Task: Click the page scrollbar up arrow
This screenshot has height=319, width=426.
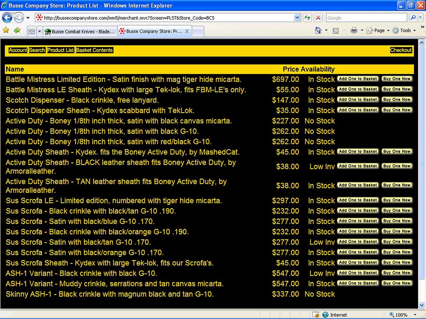Action: [422, 43]
